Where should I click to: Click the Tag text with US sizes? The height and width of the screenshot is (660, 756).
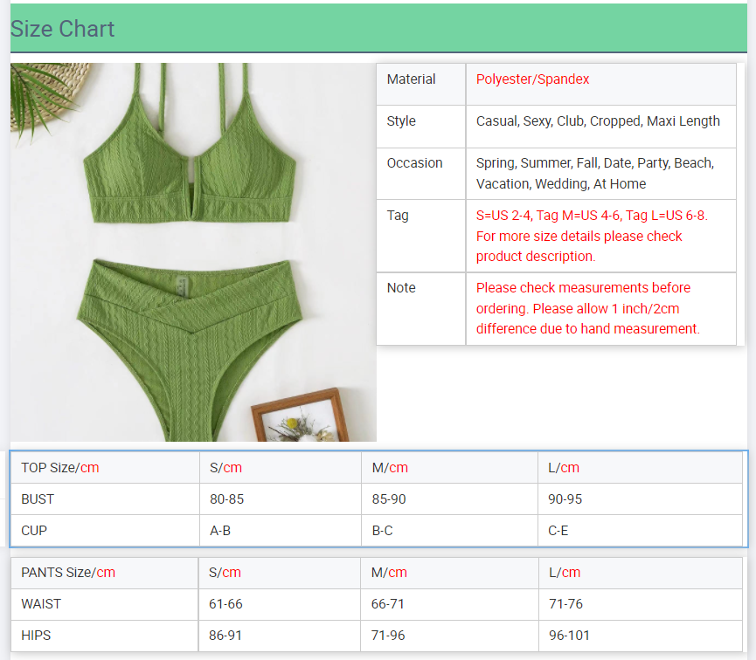[x=592, y=236]
